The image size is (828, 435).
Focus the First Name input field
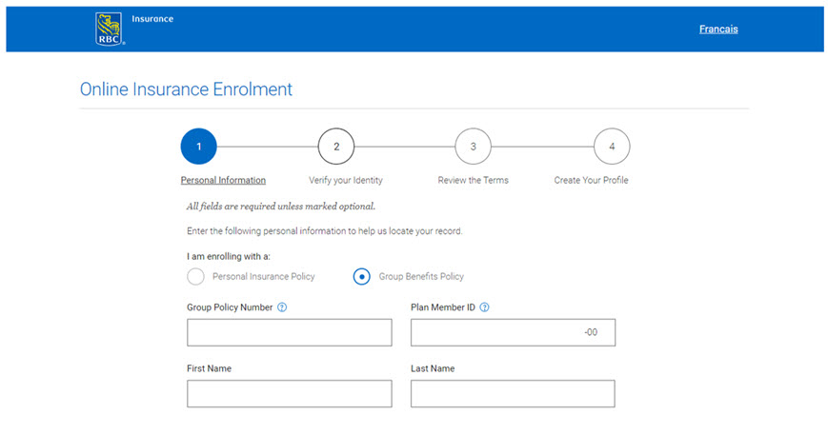pos(290,393)
